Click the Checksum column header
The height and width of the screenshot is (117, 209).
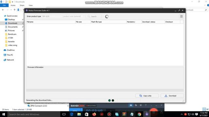click(172, 22)
